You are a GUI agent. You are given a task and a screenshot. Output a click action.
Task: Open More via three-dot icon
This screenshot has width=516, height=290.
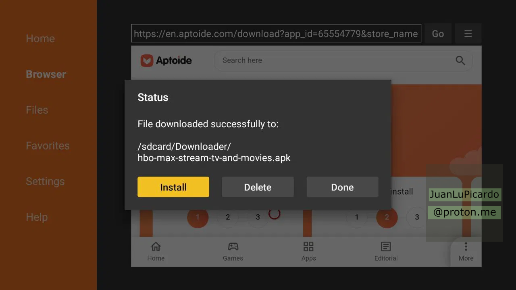[x=466, y=246]
